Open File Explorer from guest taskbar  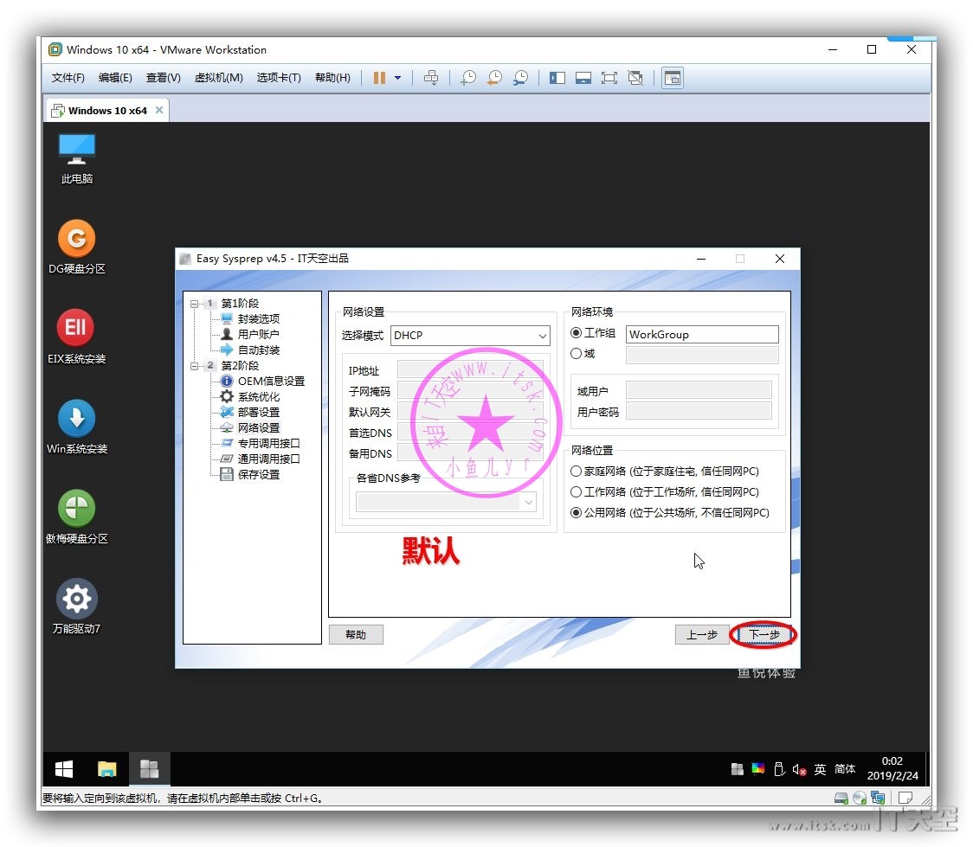coord(106,769)
